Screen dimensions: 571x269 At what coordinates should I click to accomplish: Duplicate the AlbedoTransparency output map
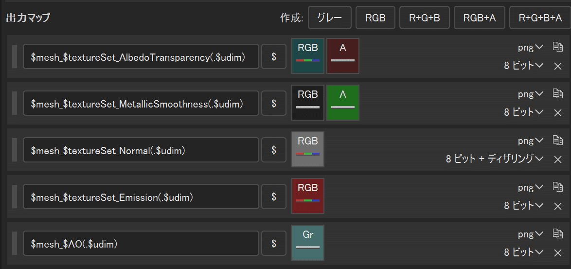click(x=557, y=47)
